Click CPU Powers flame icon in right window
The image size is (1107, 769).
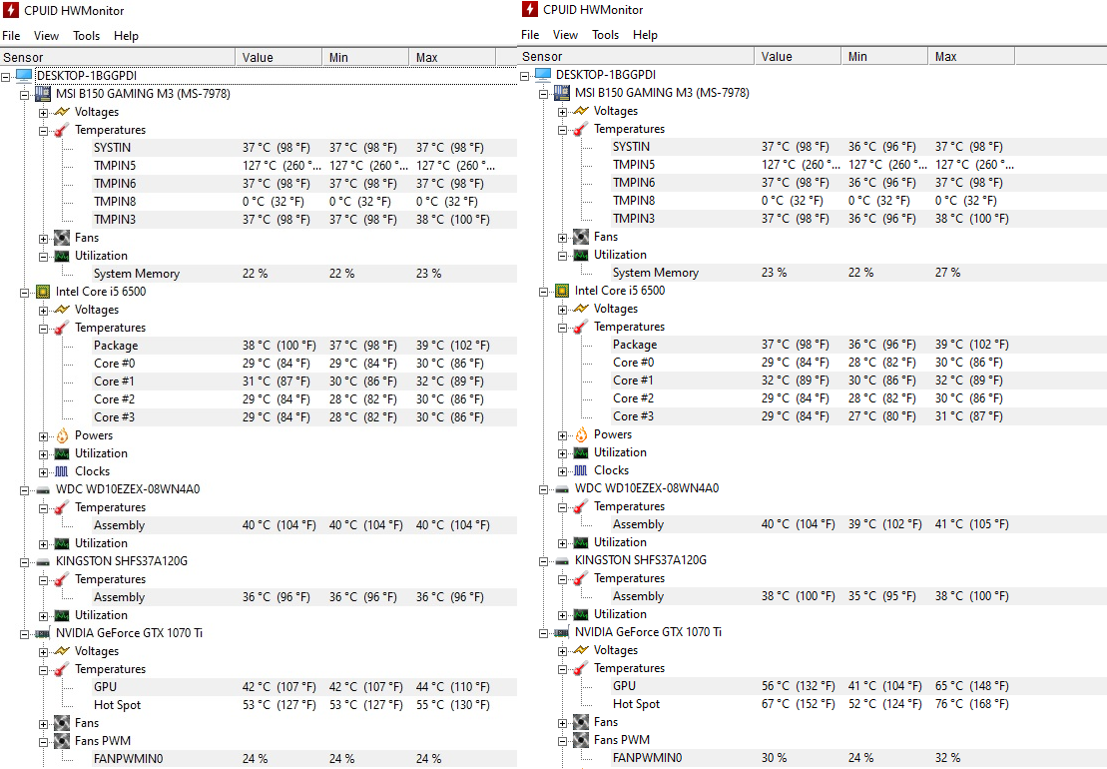tap(581, 434)
